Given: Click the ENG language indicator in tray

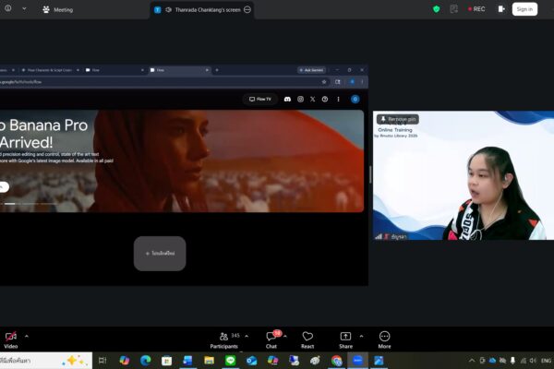Looking at the screenshot, I should pyautogui.click(x=546, y=361).
